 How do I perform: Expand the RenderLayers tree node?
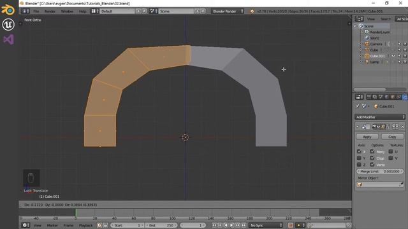362,32
